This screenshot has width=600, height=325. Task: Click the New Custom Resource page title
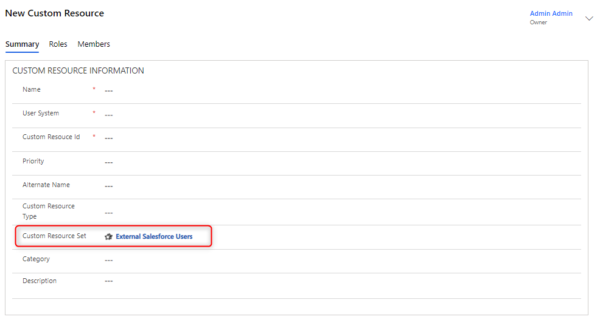pos(54,13)
